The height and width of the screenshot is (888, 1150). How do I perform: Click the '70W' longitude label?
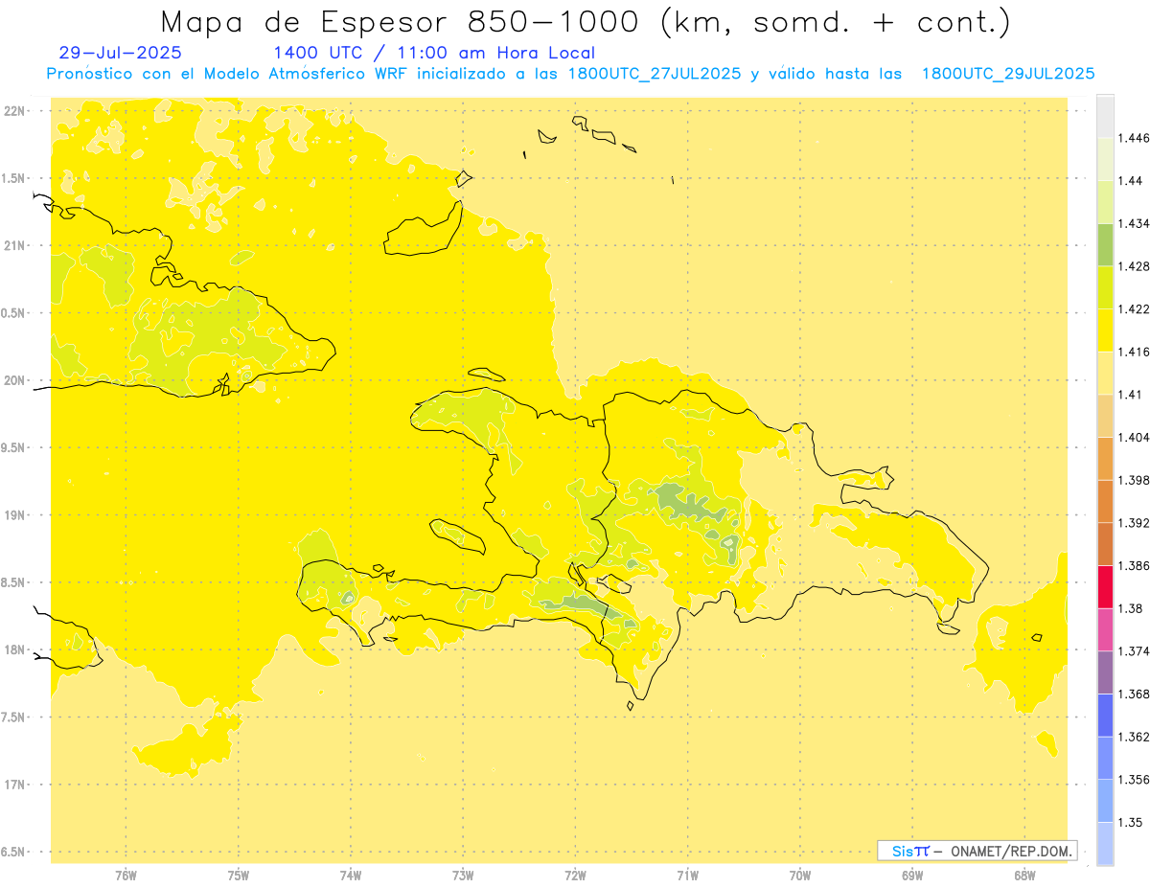tap(800, 876)
